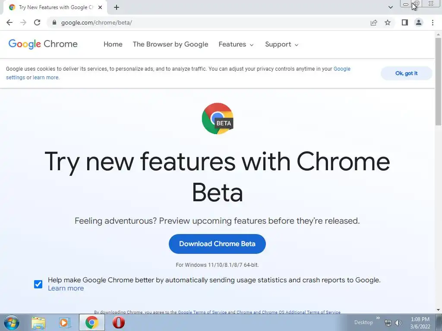The image size is (442, 331).
Task: Bookmark this page with the star icon
Action: pos(388,22)
